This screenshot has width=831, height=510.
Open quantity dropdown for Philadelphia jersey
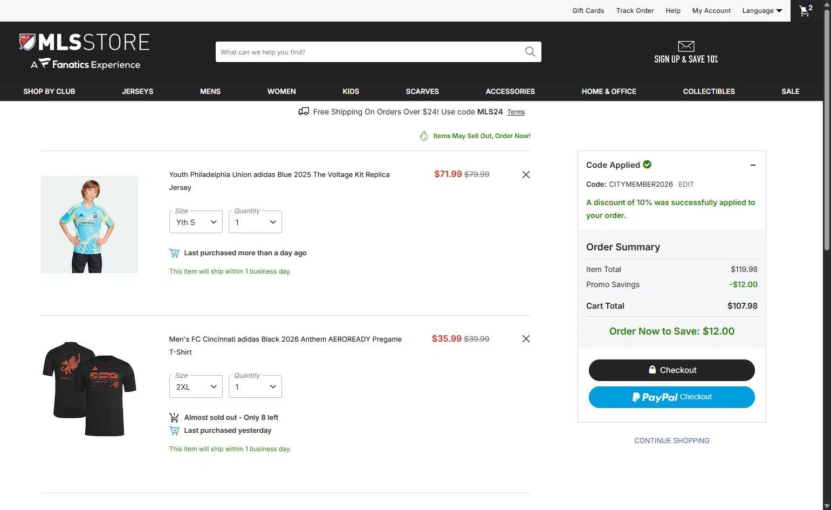255,222
